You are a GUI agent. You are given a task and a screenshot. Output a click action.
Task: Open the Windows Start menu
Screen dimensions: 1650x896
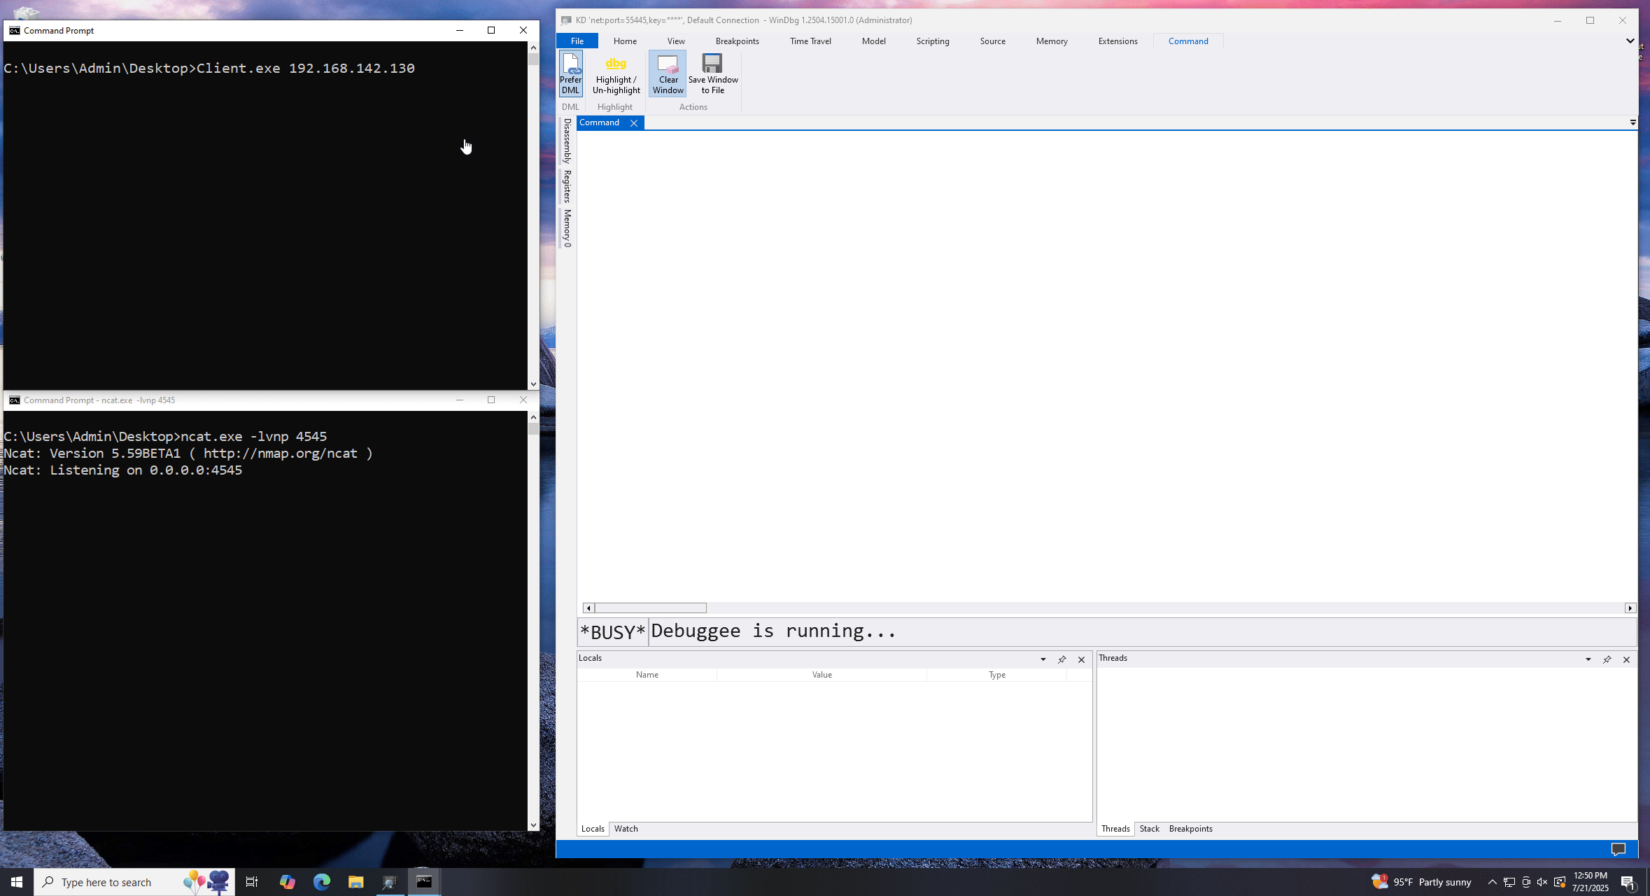pyautogui.click(x=17, y=882)
